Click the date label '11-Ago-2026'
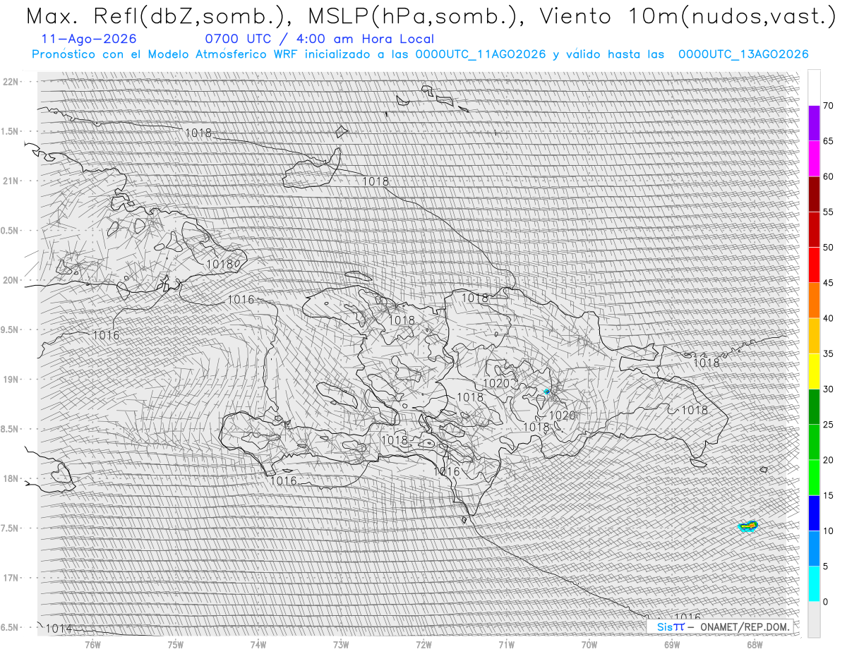 (90, 39)
